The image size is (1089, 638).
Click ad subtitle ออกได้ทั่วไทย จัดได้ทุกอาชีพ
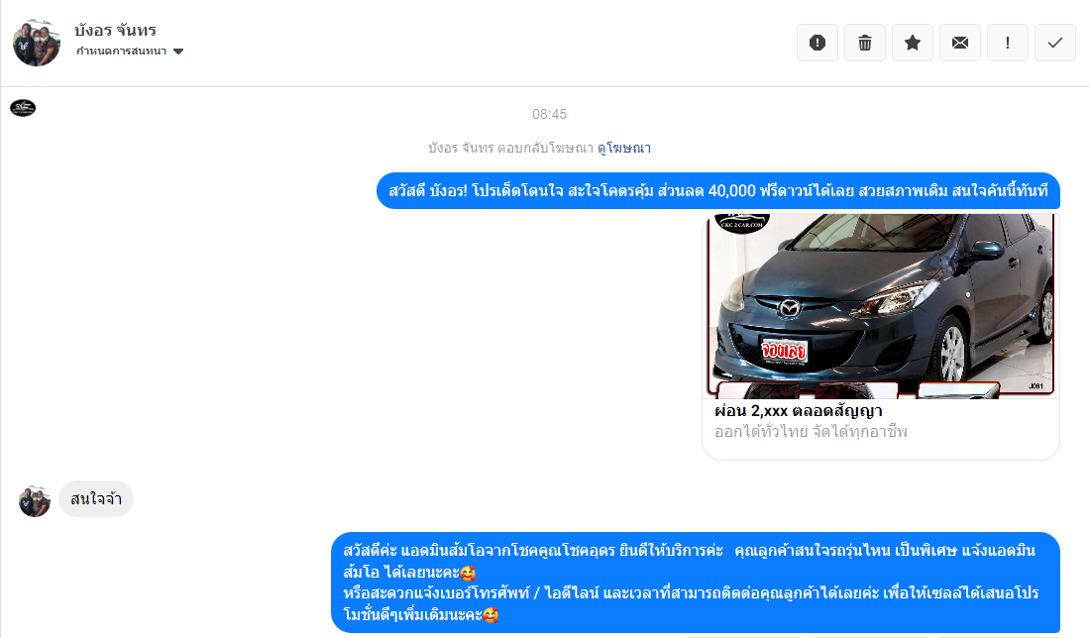[812, 432]
